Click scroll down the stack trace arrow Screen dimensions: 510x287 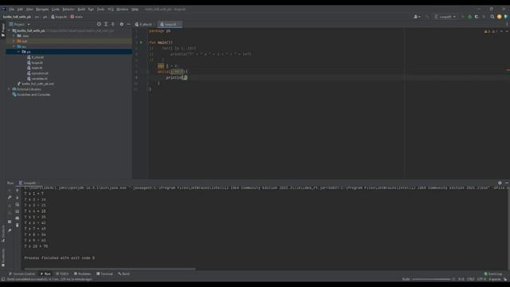pos(18,198)
